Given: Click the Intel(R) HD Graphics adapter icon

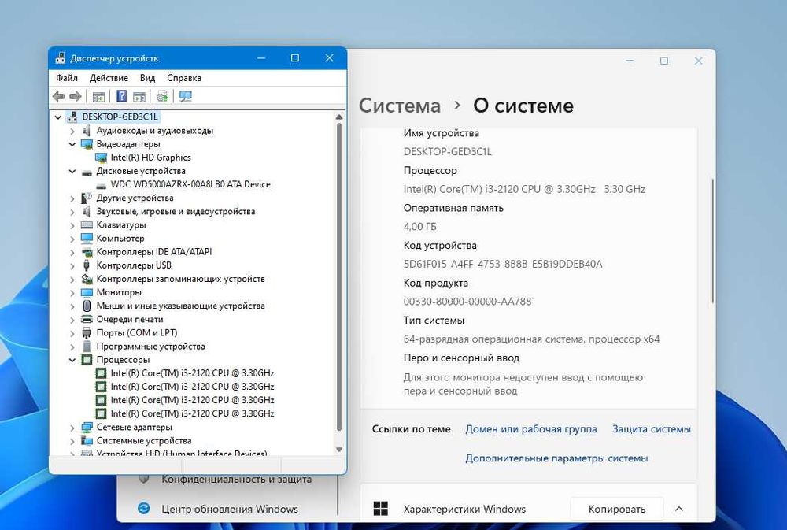Looking at the screenshot, I should click(x=101, y=158).
